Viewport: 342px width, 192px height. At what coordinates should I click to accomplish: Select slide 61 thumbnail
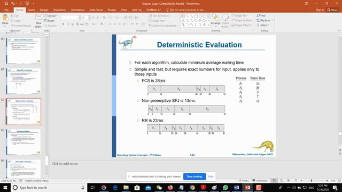[24, 81]
